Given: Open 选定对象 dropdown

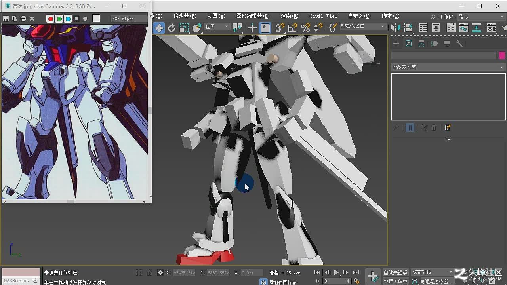Looking at the screenshot, I should click(x=432, y=272).
